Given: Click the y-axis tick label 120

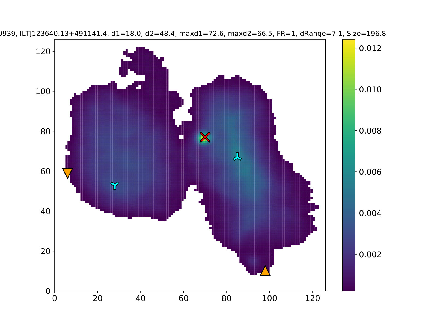Looking at the screenshot, I should (x=43, y=51).
